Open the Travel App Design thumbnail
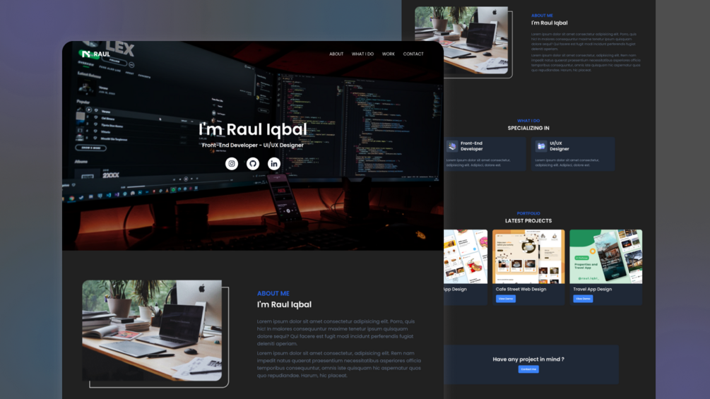Image resolution: width=710 pixels, height=399 pixels. point(606,256)
